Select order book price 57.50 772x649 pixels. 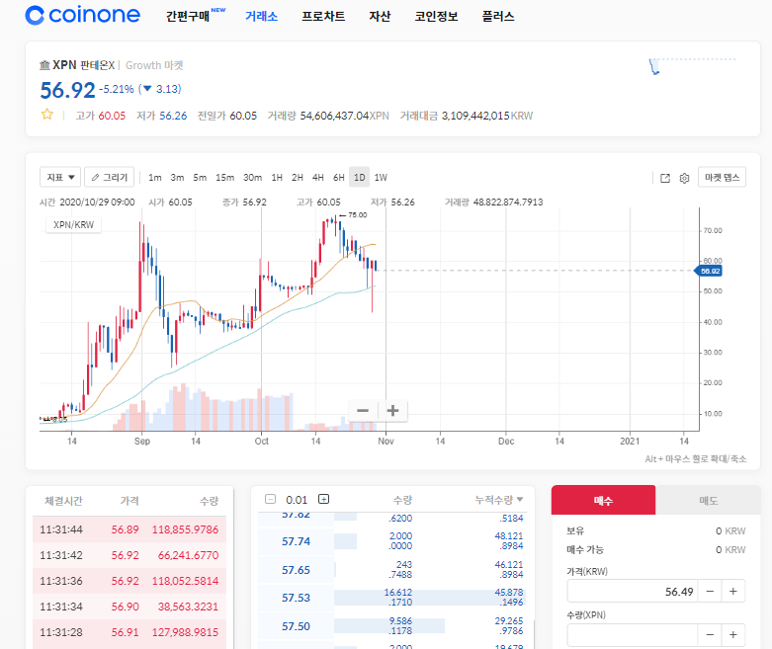coord(296,626)
